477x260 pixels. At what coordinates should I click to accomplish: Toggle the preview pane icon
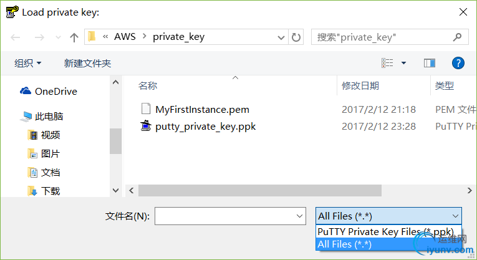(x=429, y=63)
